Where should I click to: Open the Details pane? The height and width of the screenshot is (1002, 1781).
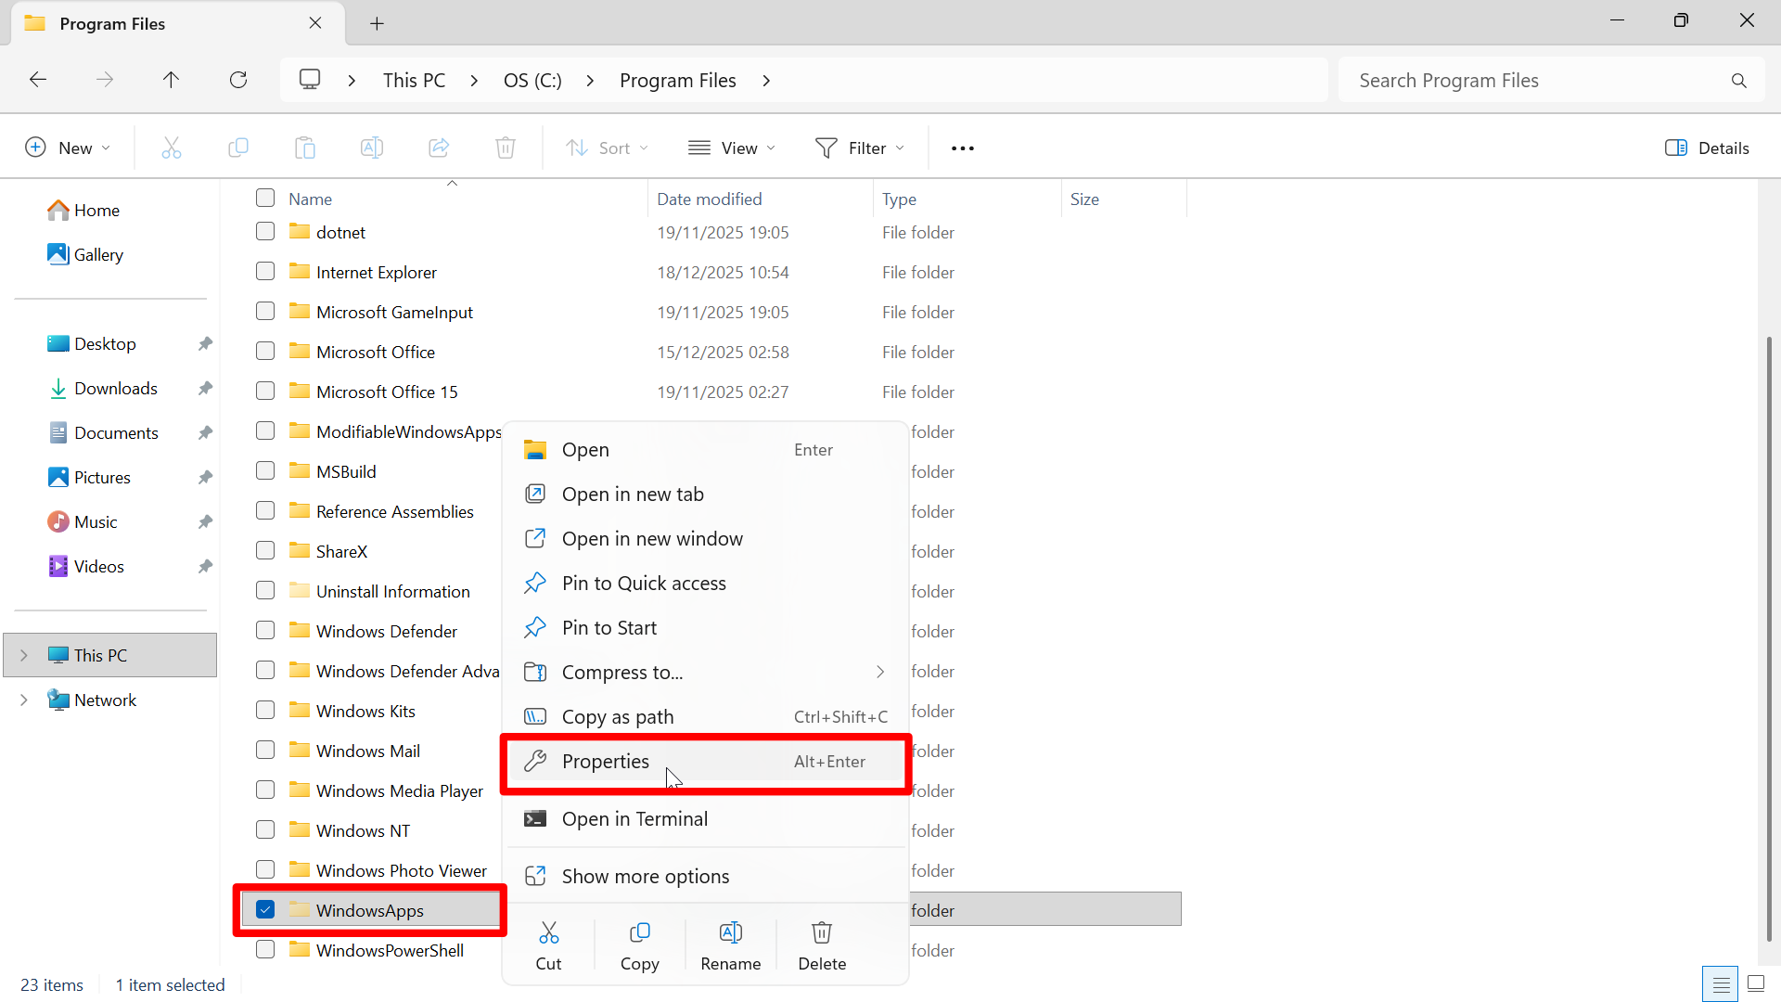(1707, 148)
